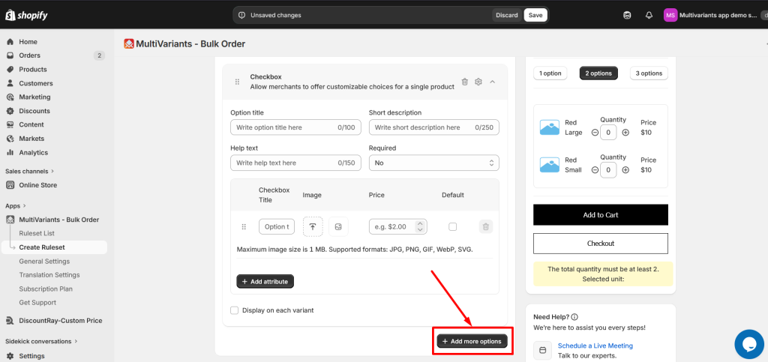Decrease Red Small quantity minus icon
The height and width of the screenshot is (362, 768).
pos(595,169)
